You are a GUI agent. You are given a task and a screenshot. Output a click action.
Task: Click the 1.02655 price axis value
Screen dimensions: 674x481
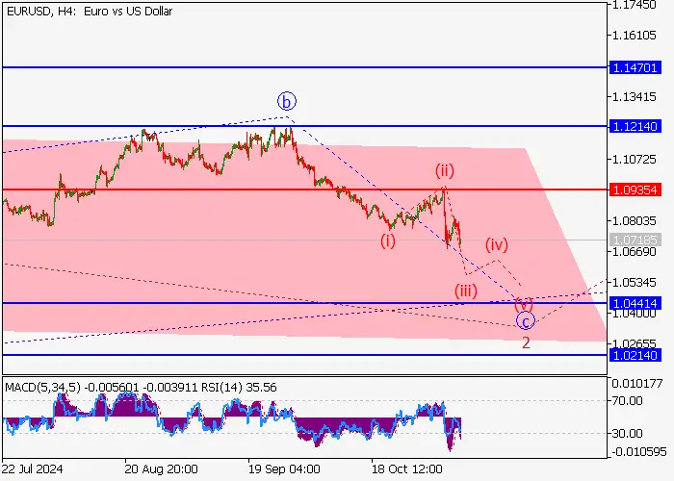click(x=635, y=343)
